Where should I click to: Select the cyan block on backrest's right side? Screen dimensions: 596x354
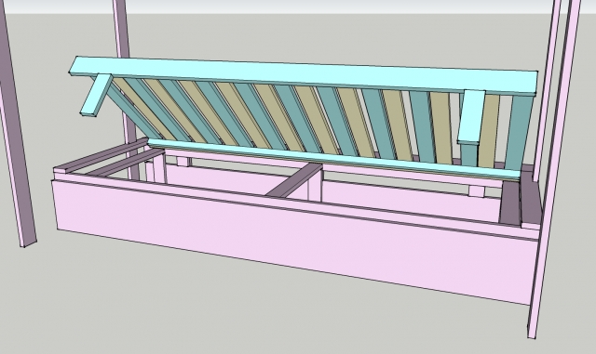coord(471,117)
